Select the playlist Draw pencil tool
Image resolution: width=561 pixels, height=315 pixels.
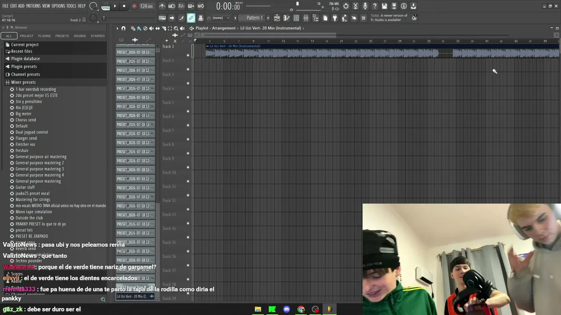133,28
